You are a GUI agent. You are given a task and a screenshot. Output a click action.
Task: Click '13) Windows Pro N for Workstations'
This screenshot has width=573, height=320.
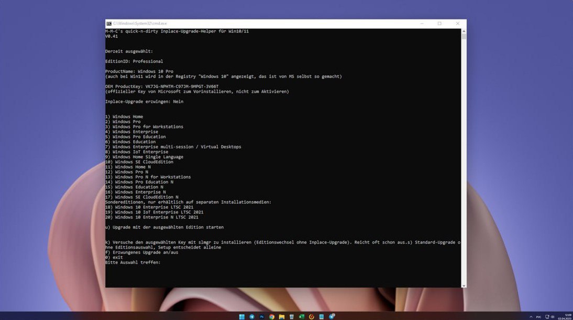[x=148, y=177]
